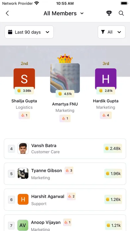Click the Tyanne Gibson name
The width and height of the screenshot is (130, 231).
click(46, 171)
